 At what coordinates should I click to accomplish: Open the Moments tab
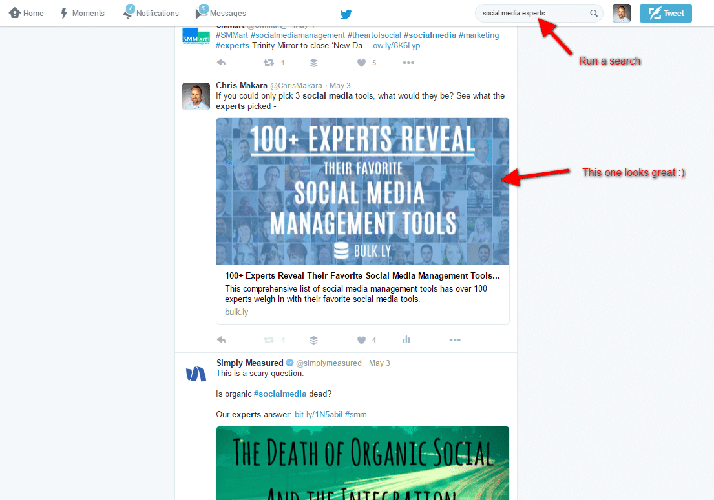pos(83,13)
